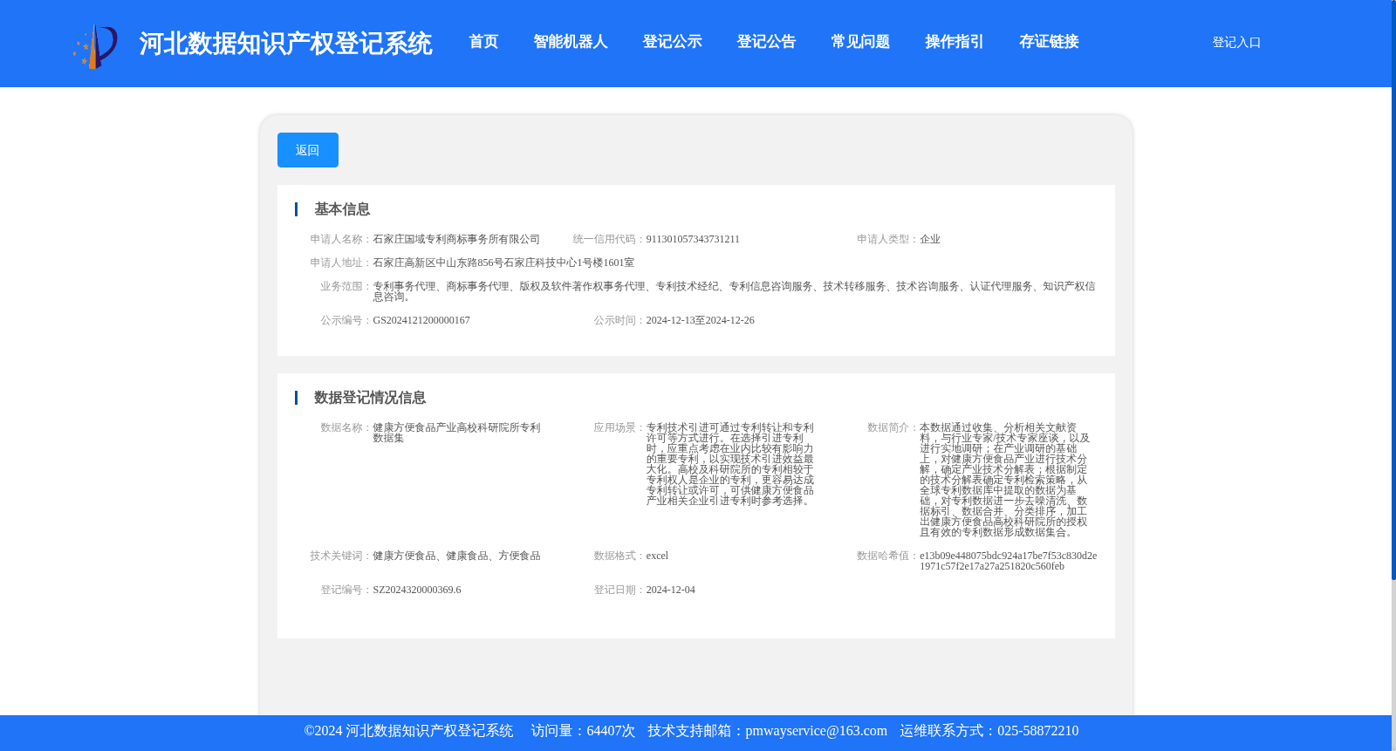1396x751 pixels.
Task: Select applicant name 石家庄国域专利商标事务所有限公司
Action: tap(456, 239)
